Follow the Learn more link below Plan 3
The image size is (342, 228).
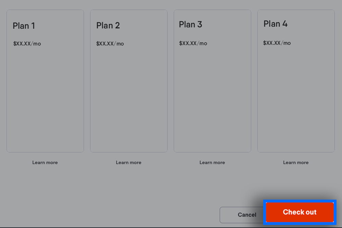pos(212,162)
